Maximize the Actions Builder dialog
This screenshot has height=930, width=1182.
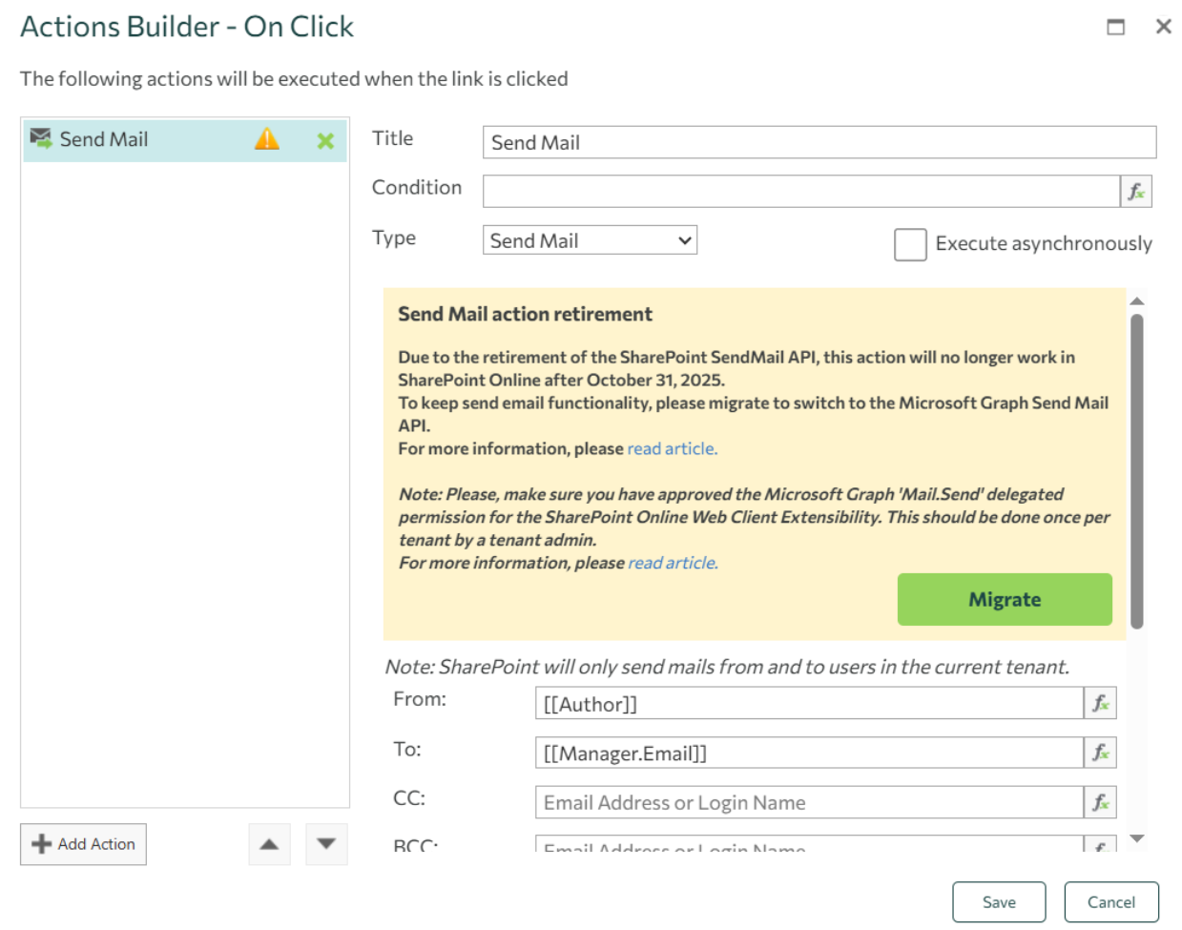(1115, 27)
